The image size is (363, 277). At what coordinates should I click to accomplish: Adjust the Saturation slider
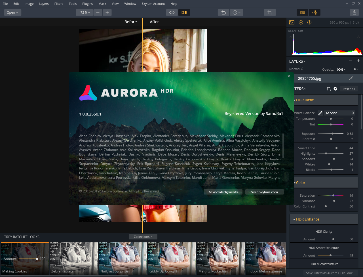pyautogui.click(x=331, y=196)
